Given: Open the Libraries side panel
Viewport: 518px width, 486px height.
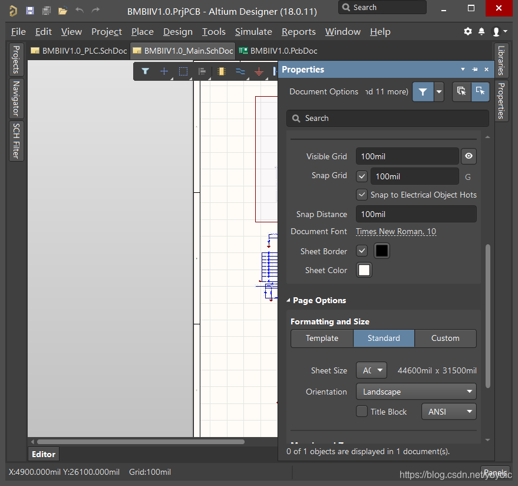Looking at the screenshot, I should [501, 61].
